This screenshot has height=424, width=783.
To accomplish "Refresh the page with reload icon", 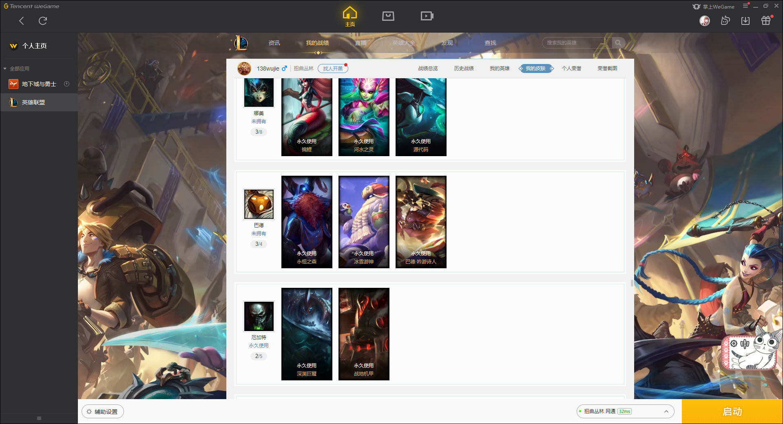I will [43, 21].
